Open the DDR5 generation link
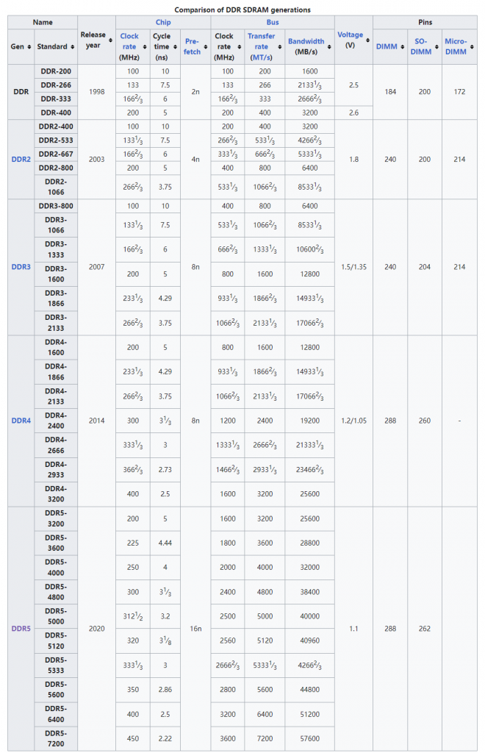Image resolution: width=485 pixels, height=753 pixels. (x=21, y=629)
